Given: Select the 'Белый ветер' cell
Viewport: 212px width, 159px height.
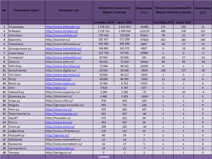Looking at the screenshot, I should click(26, 70).
